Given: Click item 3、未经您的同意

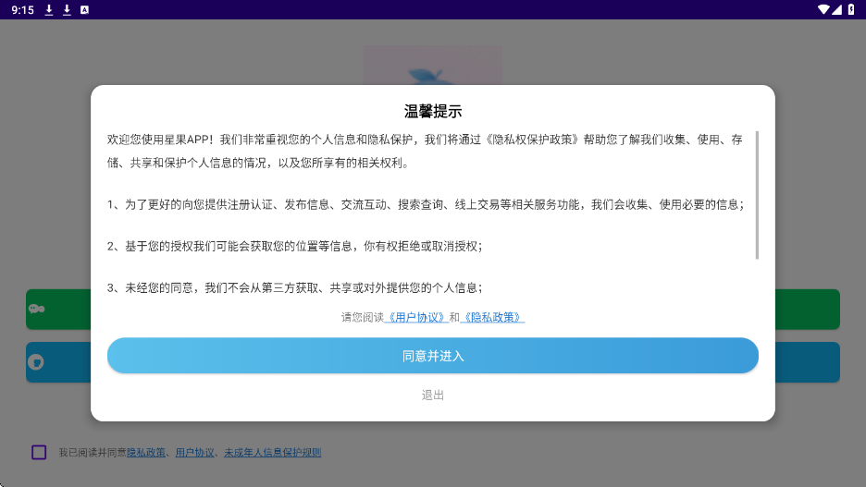Looking at the screenshot, I should click(x=295, y=287).
